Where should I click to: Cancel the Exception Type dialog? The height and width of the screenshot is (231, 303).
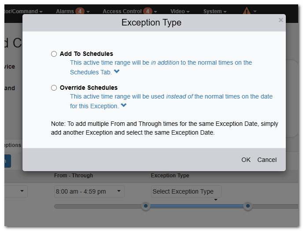(x=267, y=160)
